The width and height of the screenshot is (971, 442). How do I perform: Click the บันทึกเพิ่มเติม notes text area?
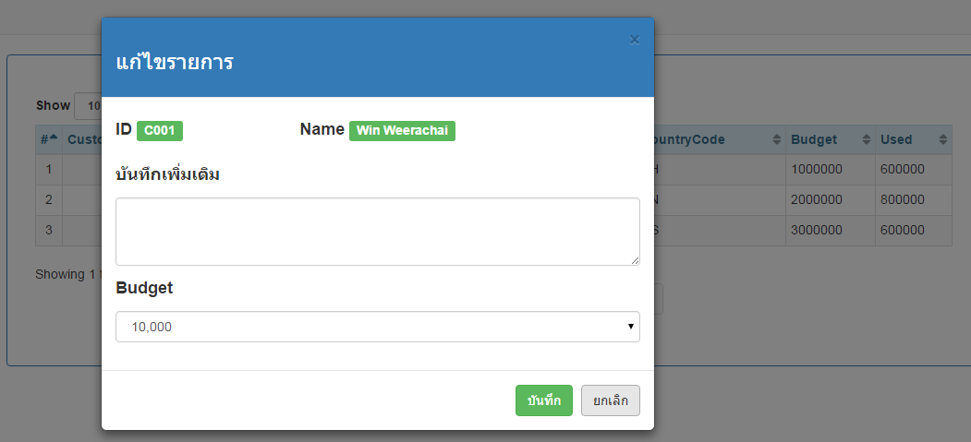coord(377,231)
